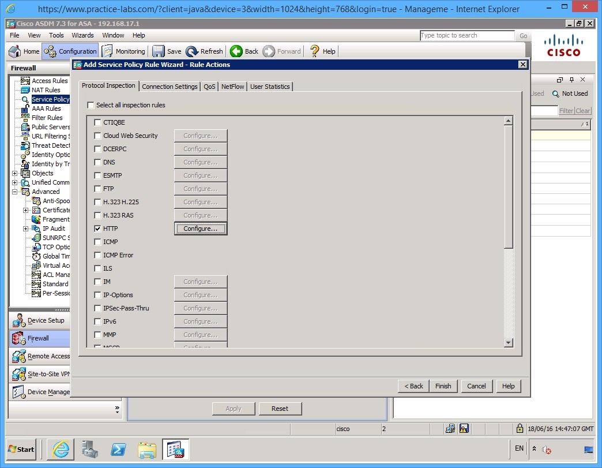Expand the IP Audit tree node
Screen dimensions: 602x468
(x=25, y=228)
